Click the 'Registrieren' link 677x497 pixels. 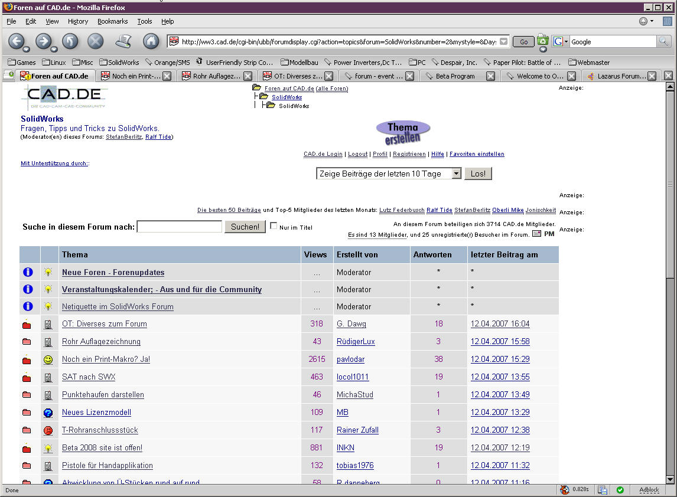pos(409,154)
